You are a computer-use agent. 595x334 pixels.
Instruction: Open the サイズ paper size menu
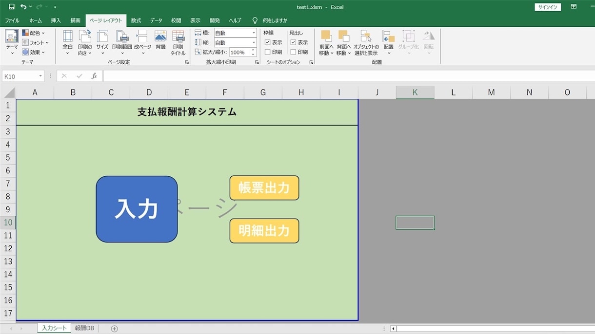click(102, 42)
